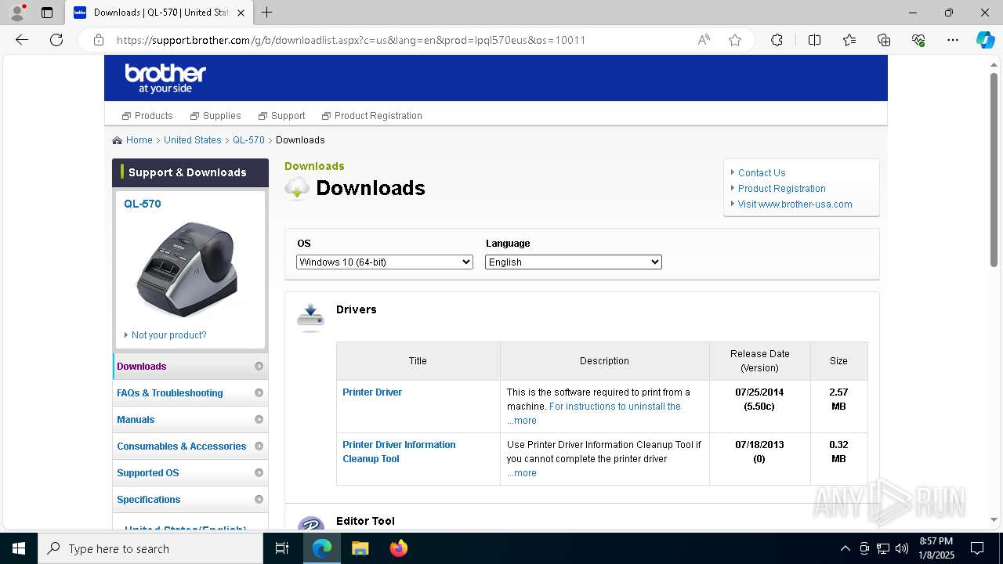1003x564 pixels.
Task: Click the Type here to search box
Action: coord(150,548)
